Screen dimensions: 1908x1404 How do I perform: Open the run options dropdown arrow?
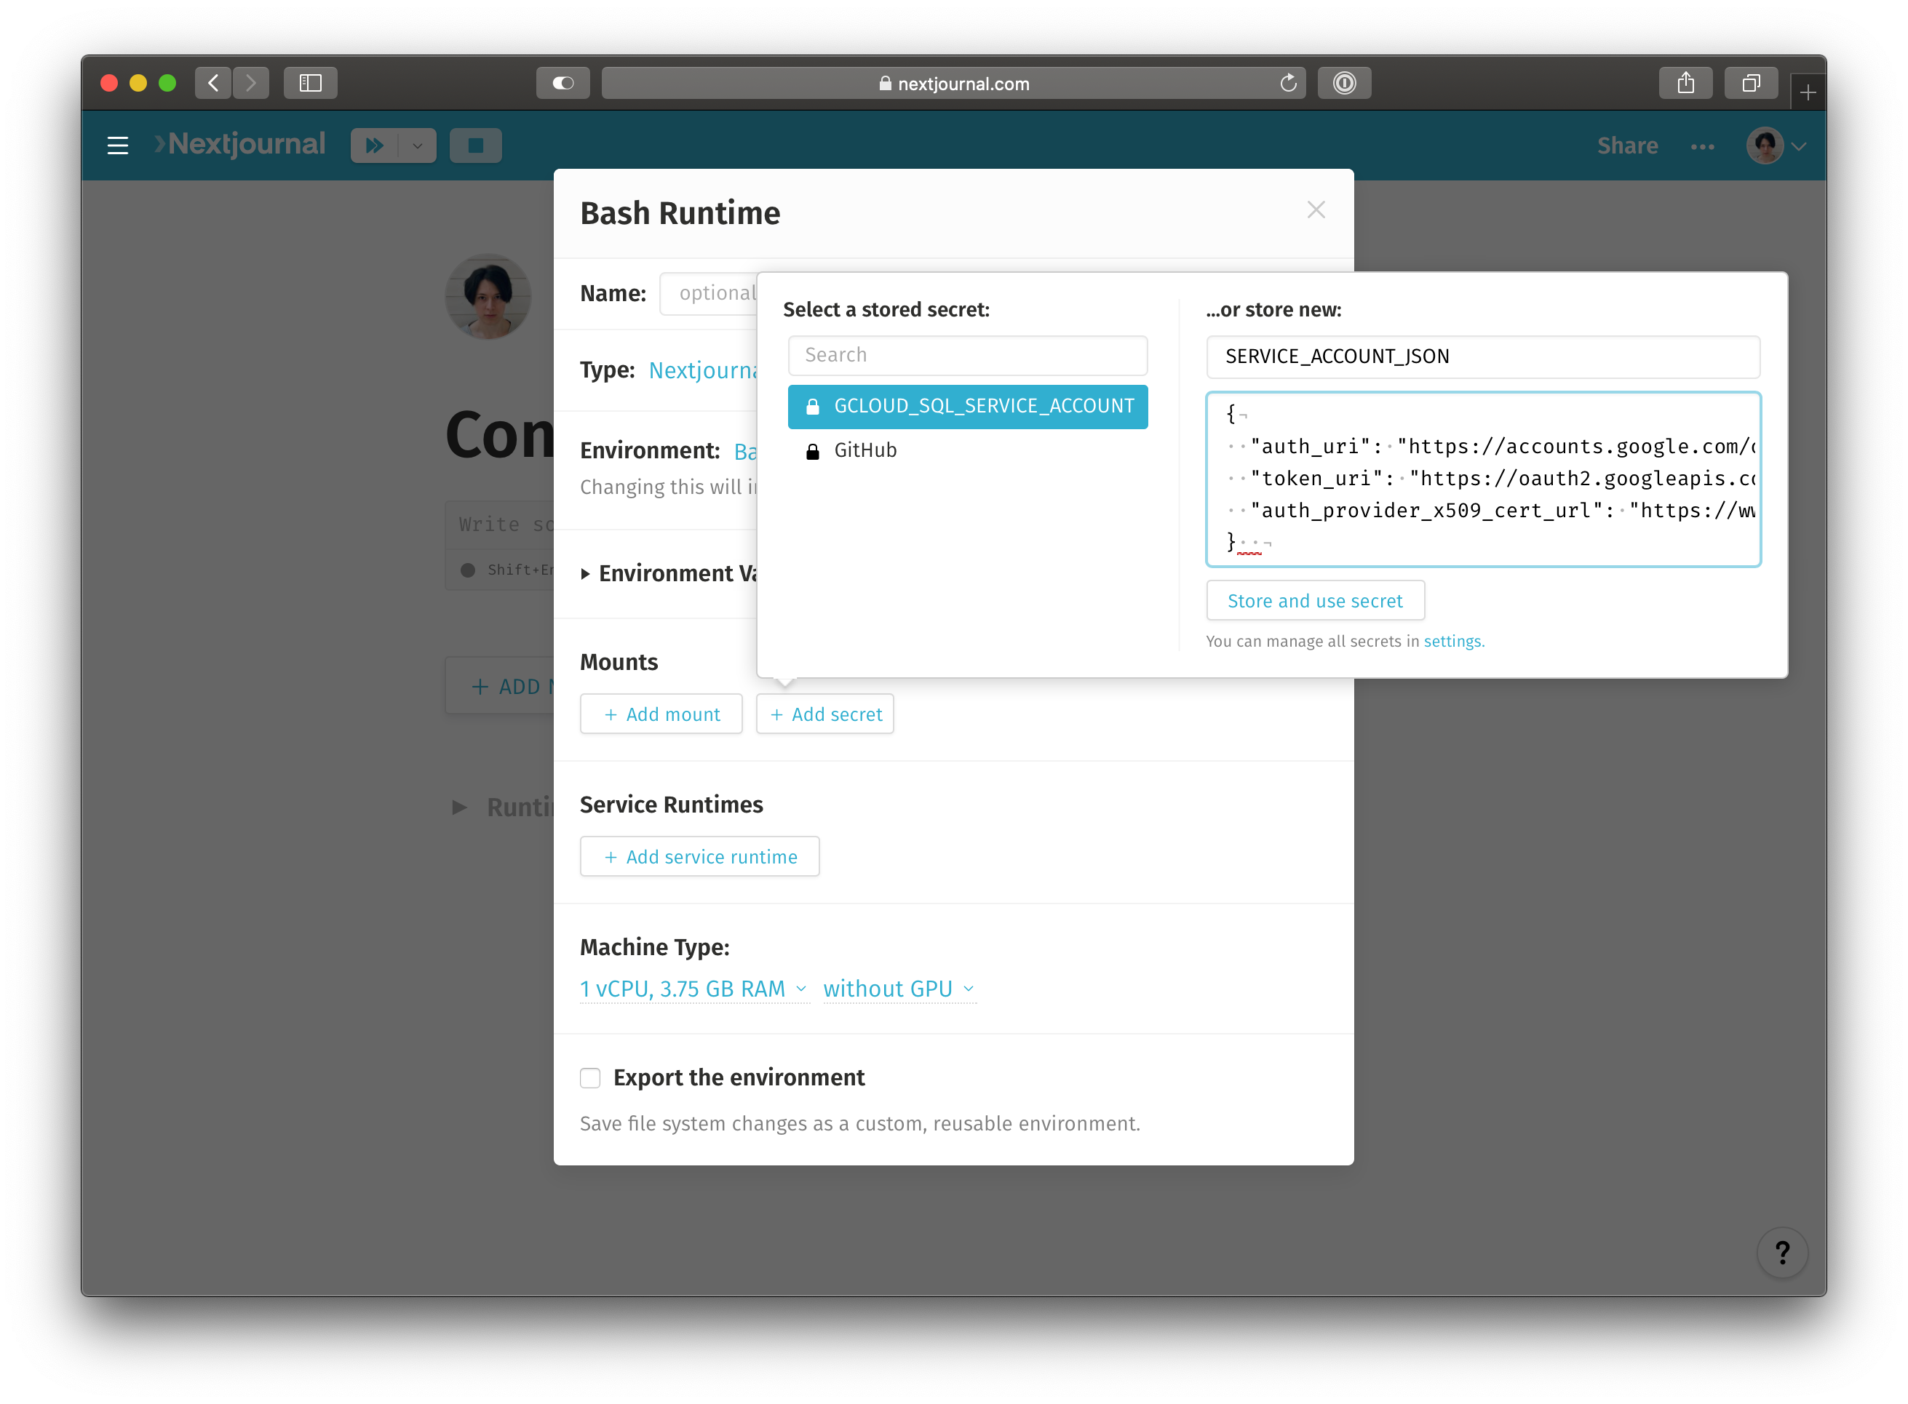click(417, 145)
